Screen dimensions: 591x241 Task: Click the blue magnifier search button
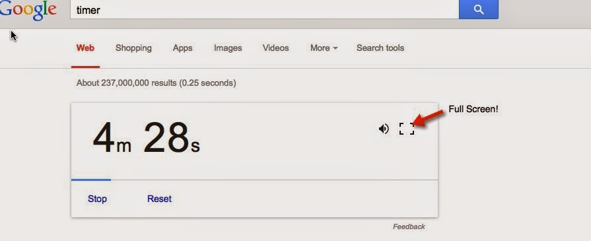(x=478, y=9)
